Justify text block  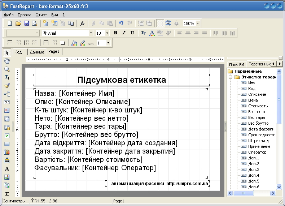205,33
